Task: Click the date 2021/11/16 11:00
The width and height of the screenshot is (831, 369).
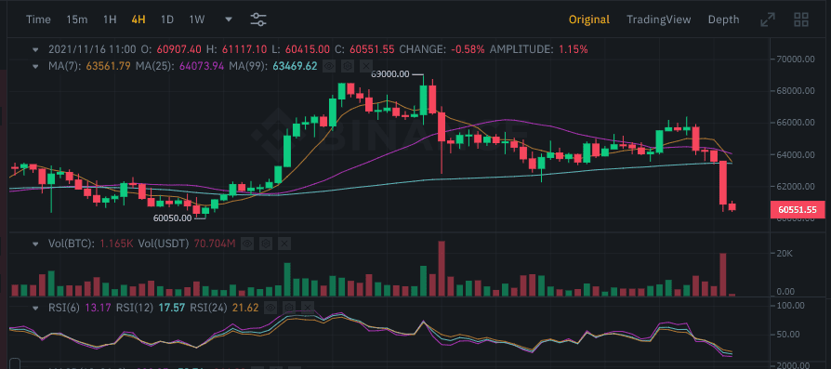Action: pos(92,49)
